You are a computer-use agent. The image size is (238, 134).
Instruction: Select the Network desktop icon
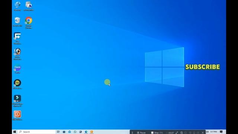(x=17, y=6)
